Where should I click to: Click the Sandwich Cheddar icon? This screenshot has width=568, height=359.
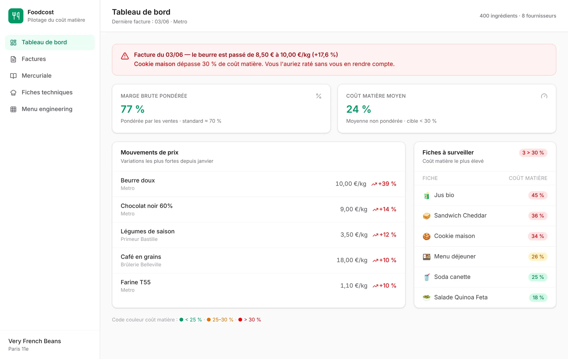(x=427, y=216)
